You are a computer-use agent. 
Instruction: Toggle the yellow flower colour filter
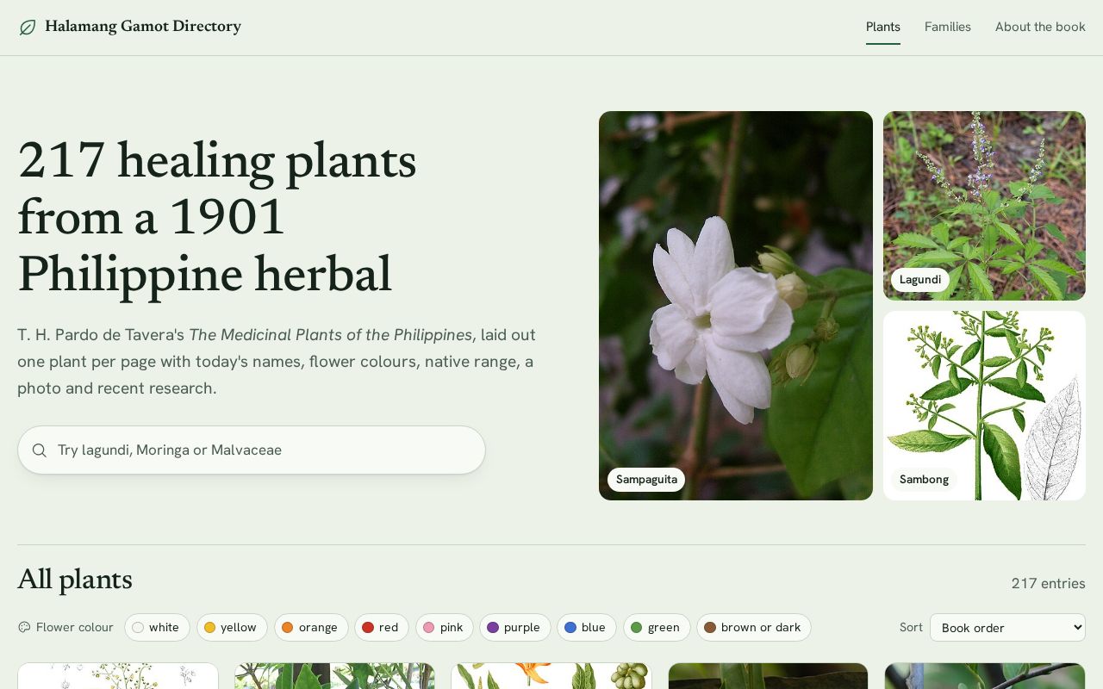[x=232, y=628]
